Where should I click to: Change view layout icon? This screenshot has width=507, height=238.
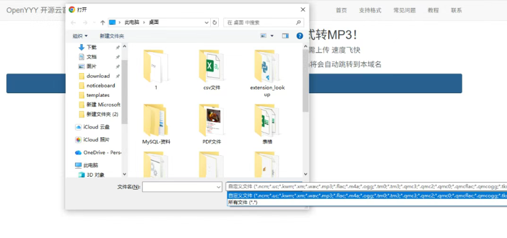pos(264,36)
